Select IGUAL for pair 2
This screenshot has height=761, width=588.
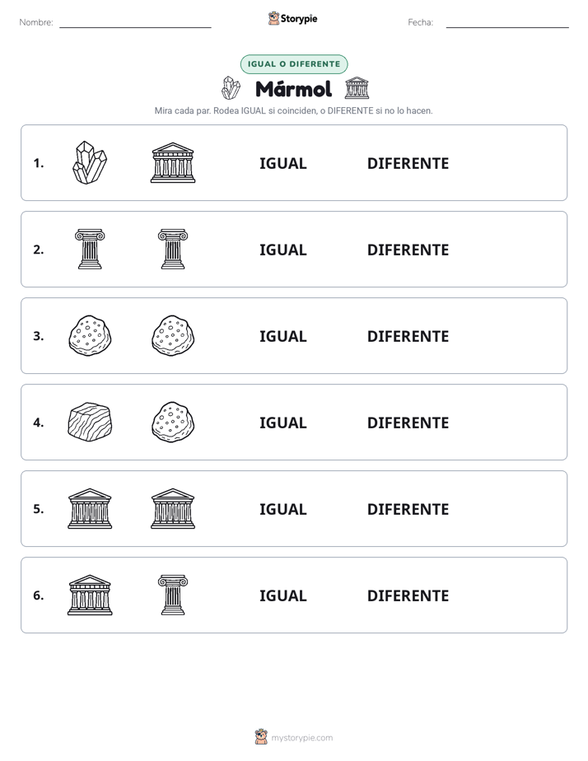click(x=282, y=250)
